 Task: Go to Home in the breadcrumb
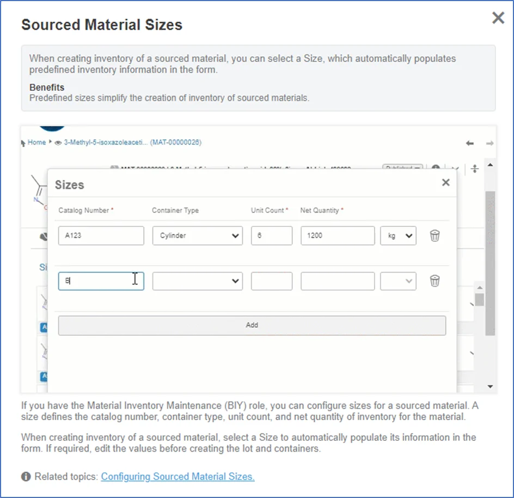pyautogui.click(x=37, y=143)
